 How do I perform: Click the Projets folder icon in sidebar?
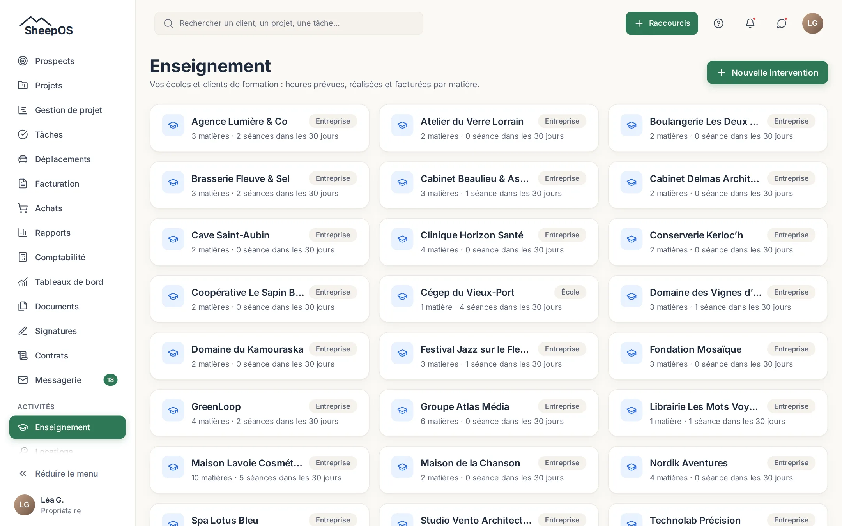23,85
